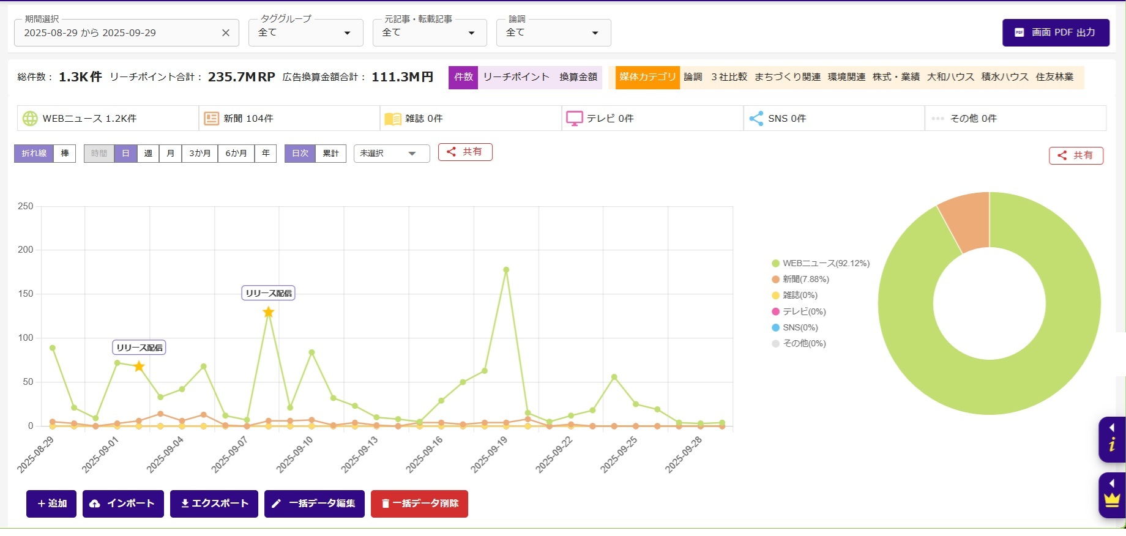Select 折れ線 line chart mode
This screenshot has width=1126, height=536.
[34, 154]
